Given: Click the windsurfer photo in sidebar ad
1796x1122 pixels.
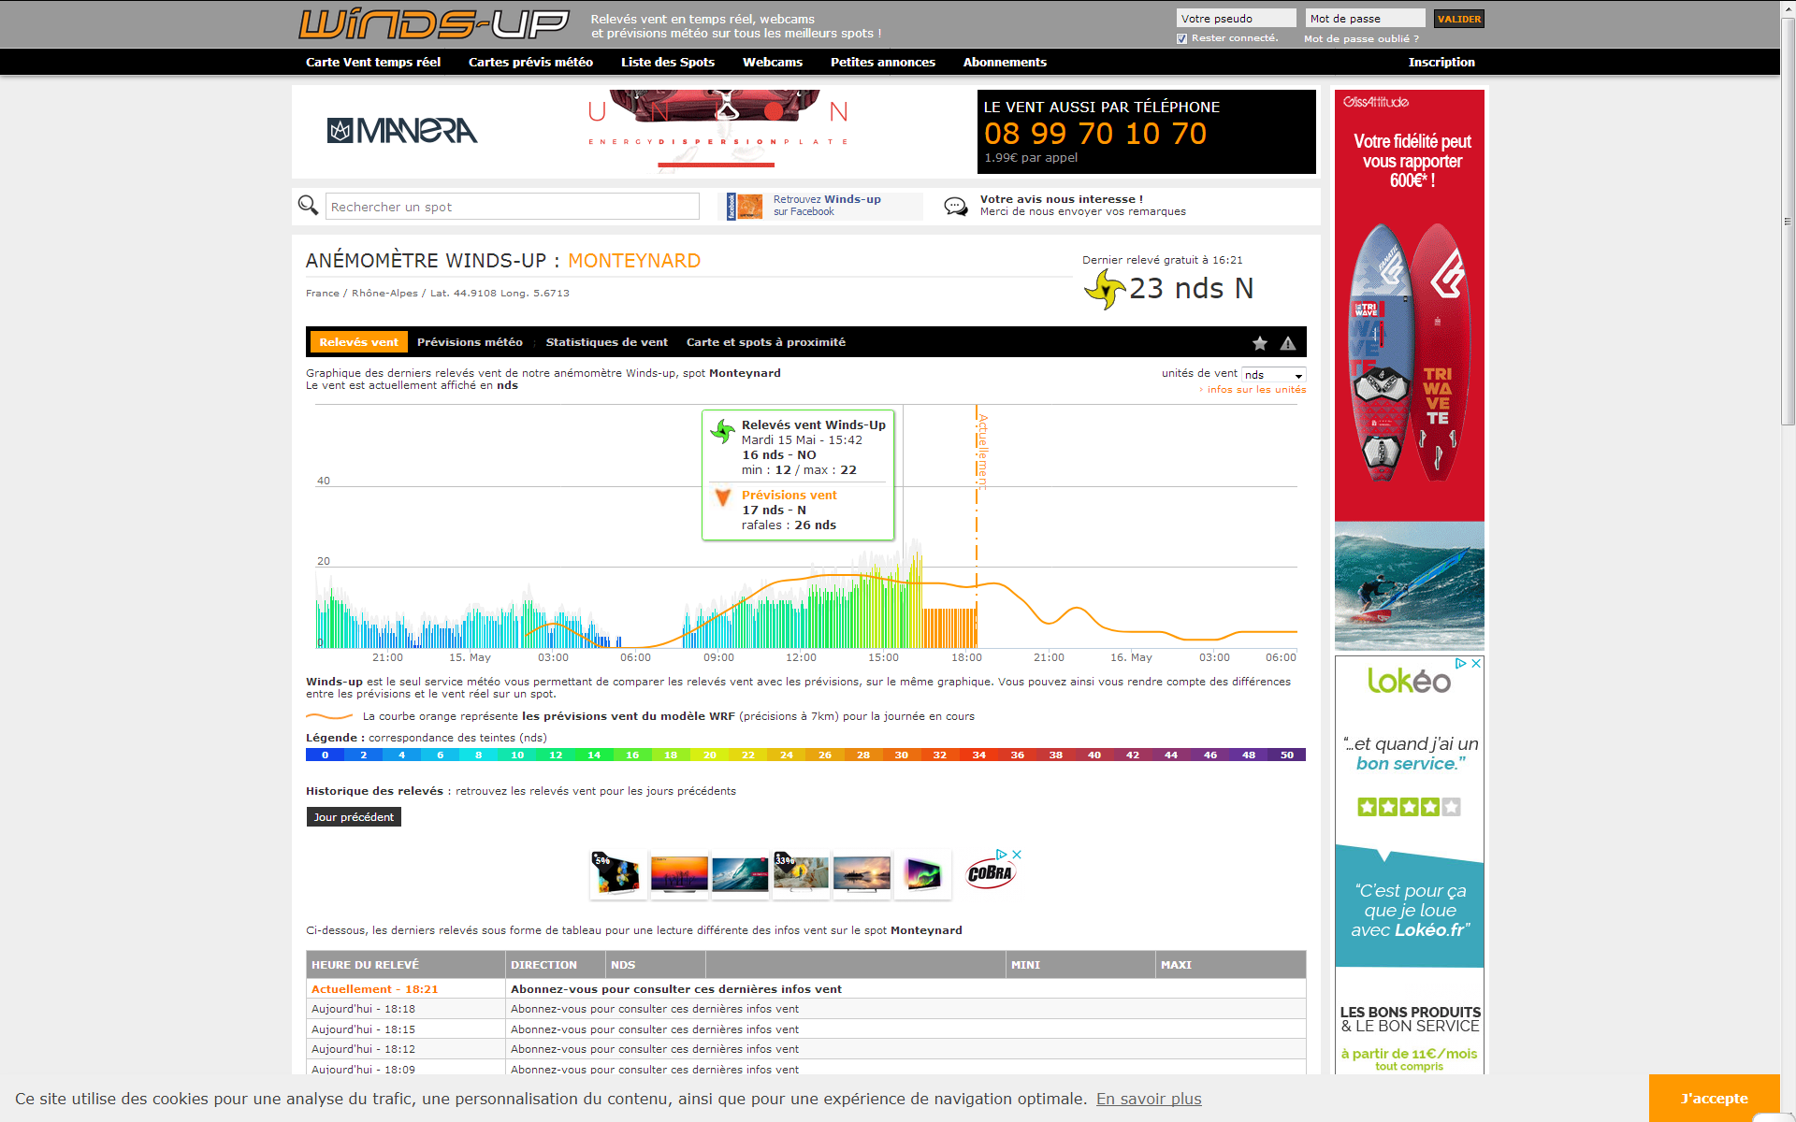Looking at the screenshot, I should click(x=1410, y=586).
